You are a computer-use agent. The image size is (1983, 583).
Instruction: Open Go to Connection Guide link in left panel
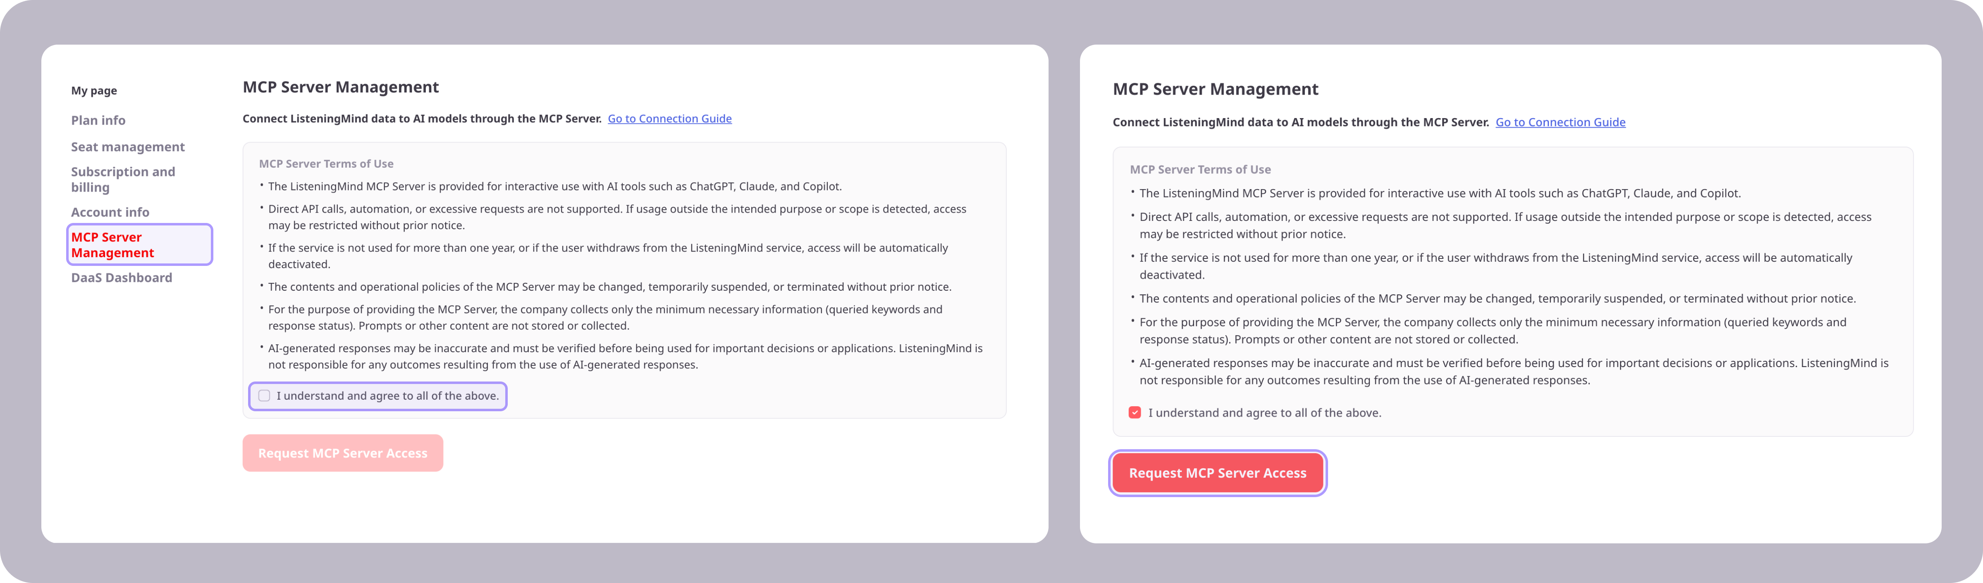point(670,118)
